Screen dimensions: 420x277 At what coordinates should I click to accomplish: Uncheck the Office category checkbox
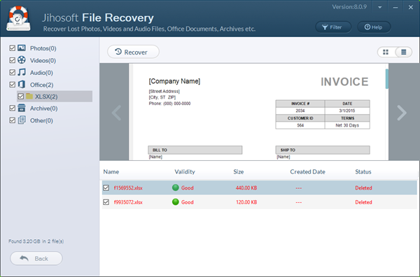point(13,85)
